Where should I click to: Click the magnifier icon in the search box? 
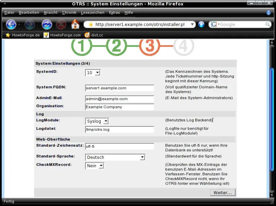point(268,24)
